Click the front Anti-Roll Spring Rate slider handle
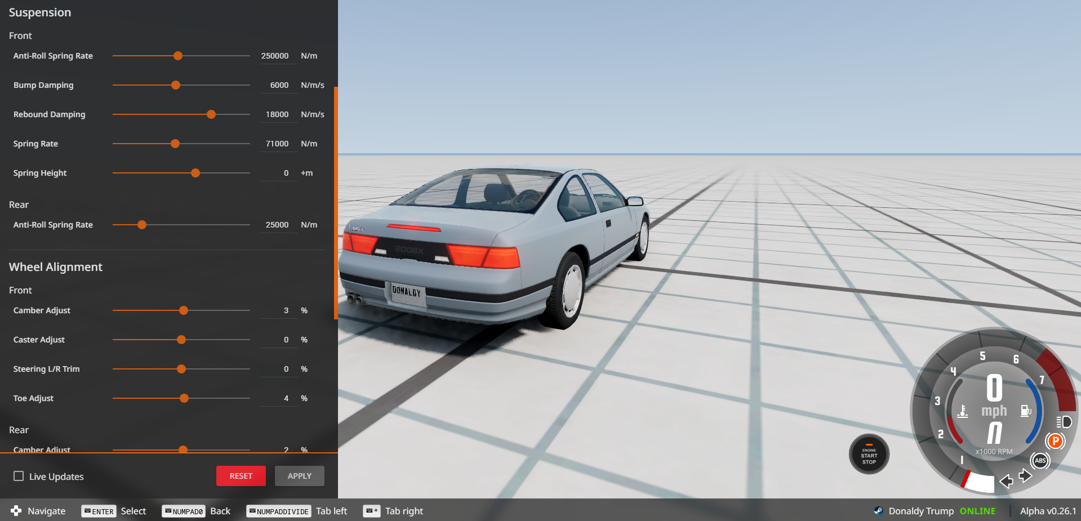The image size is (1081, 521). click(x=178, y=56)
